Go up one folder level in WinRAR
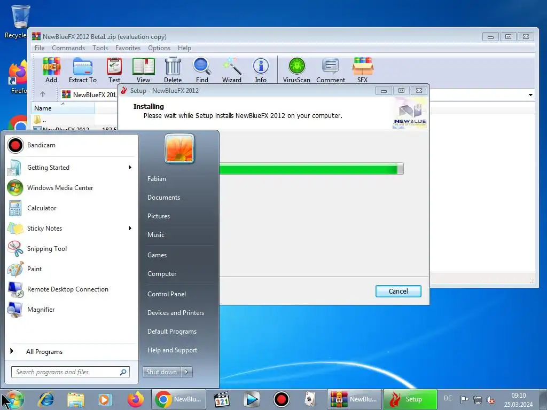Image resolution: width=547 pixels, height=410 pixels. click(x=43, y=94)
